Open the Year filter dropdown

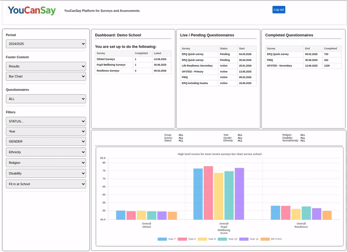point(46,132)
